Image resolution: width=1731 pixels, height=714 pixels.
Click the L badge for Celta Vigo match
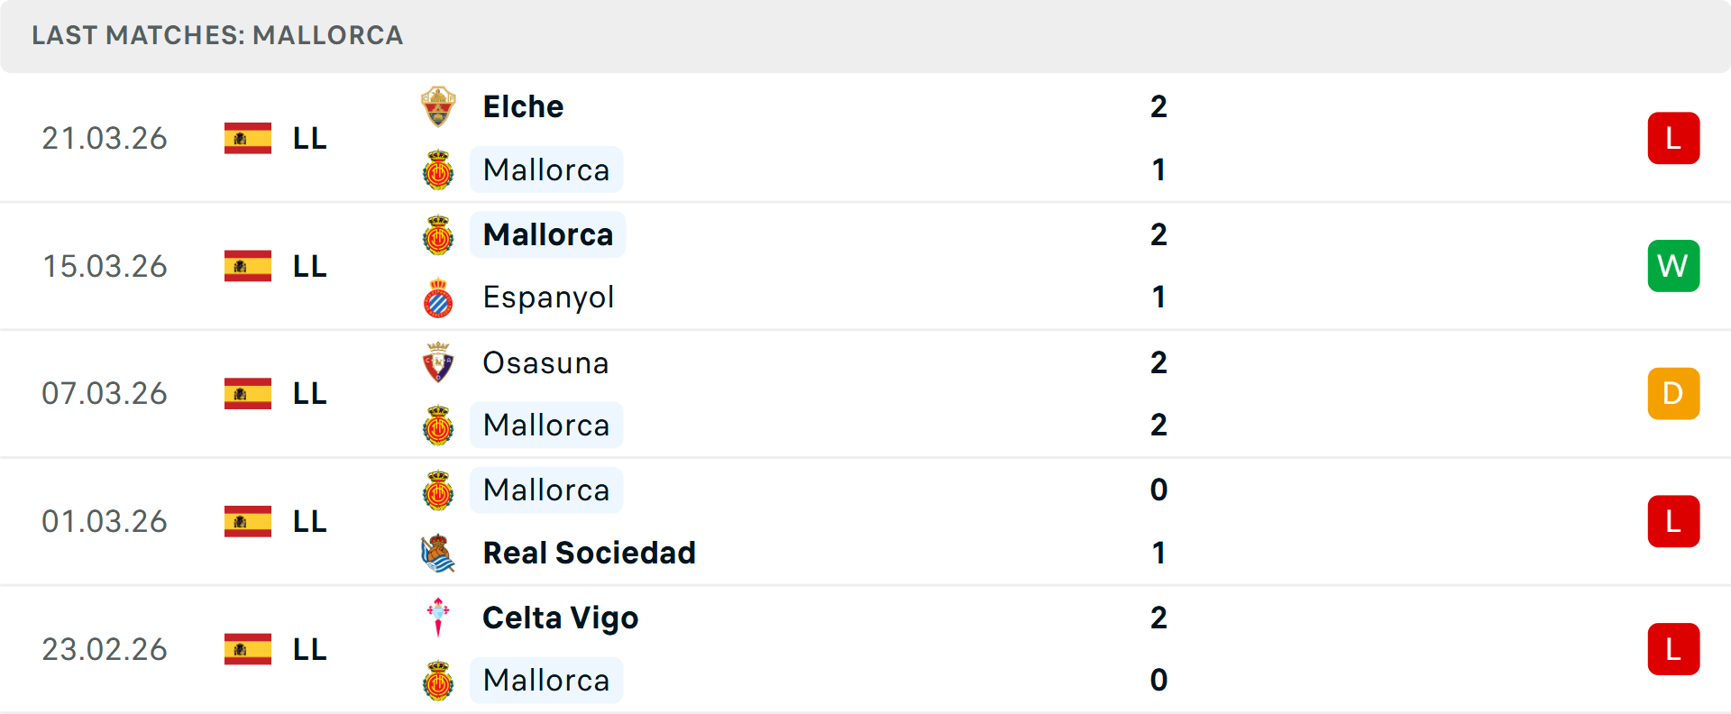click(1673, 649)
